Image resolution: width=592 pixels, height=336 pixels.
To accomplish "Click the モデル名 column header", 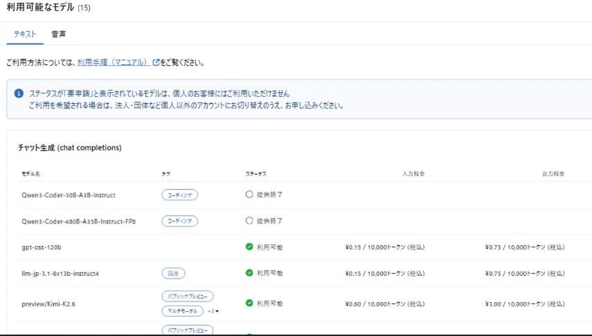I will pos(31,174).
